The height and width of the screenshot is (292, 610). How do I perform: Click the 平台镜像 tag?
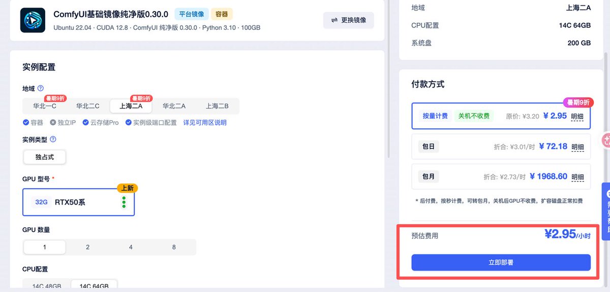(x=191, y=14)
